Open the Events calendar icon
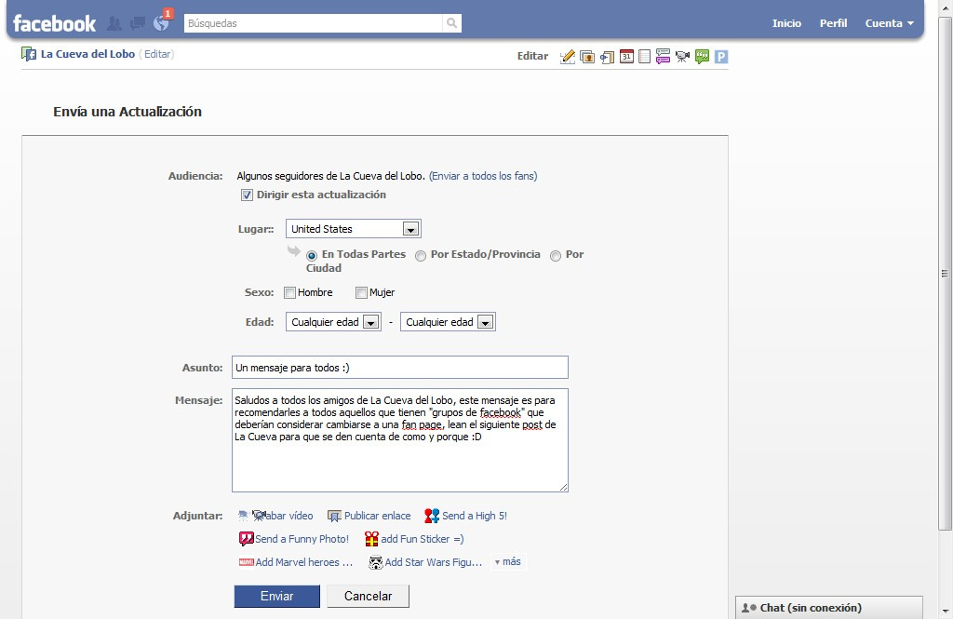This screenshot has width=953, height=619. click(626, 57)
